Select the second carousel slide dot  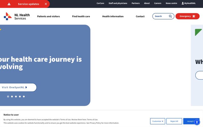click(x=12, y=97)
